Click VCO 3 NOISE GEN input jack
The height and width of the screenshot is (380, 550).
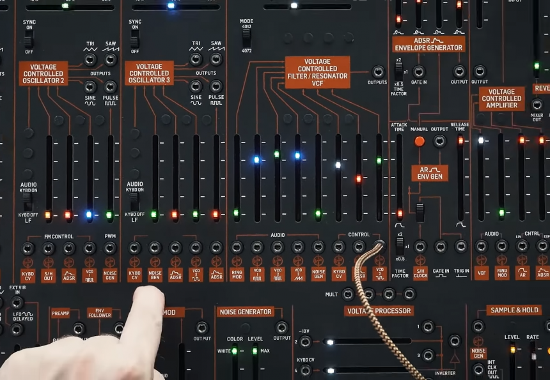point(155,248)
